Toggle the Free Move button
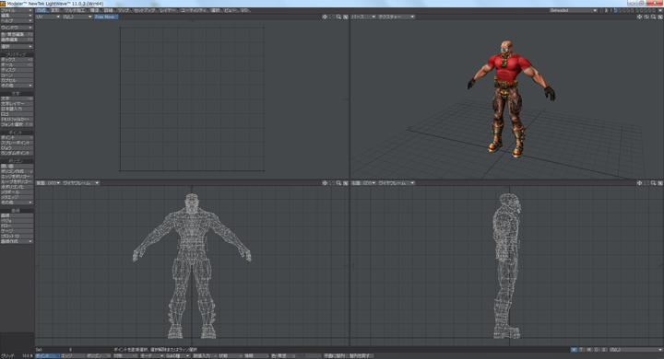This screenshot has height=359, width=664. pyautogui.click(x=106, y=17)
